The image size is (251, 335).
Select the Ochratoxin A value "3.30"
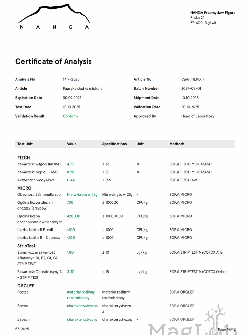[71, 272]
